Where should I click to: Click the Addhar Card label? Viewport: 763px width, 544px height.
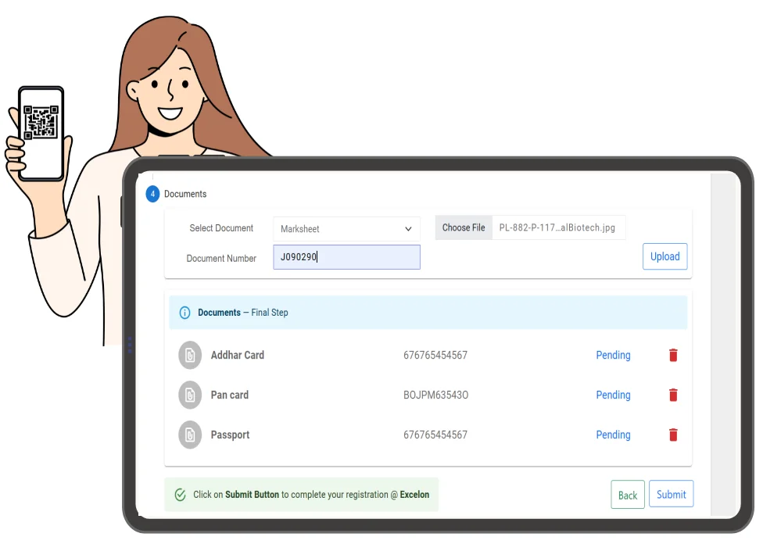[238, 355]
